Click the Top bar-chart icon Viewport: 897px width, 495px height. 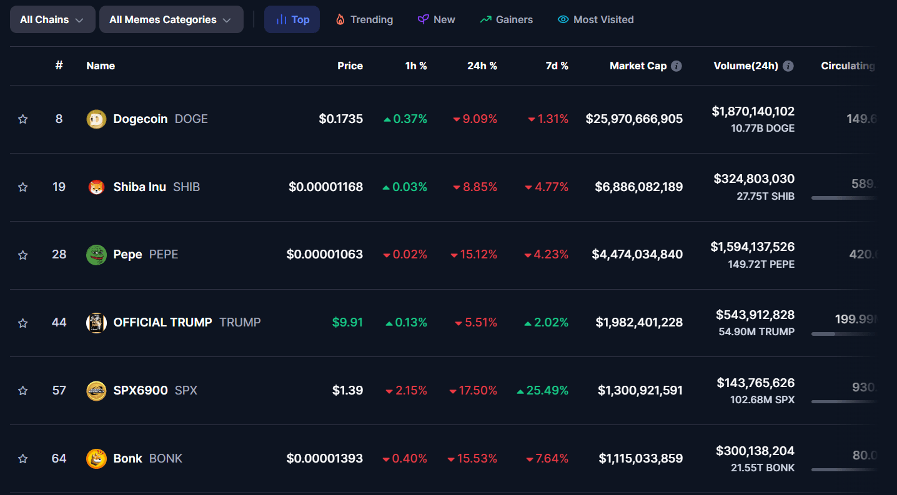(x=281, y=19)
